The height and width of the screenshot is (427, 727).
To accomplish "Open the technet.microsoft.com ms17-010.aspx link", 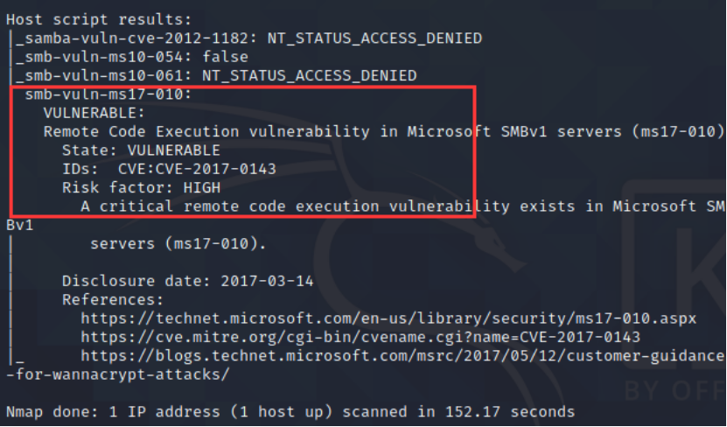I will (388, 318).
